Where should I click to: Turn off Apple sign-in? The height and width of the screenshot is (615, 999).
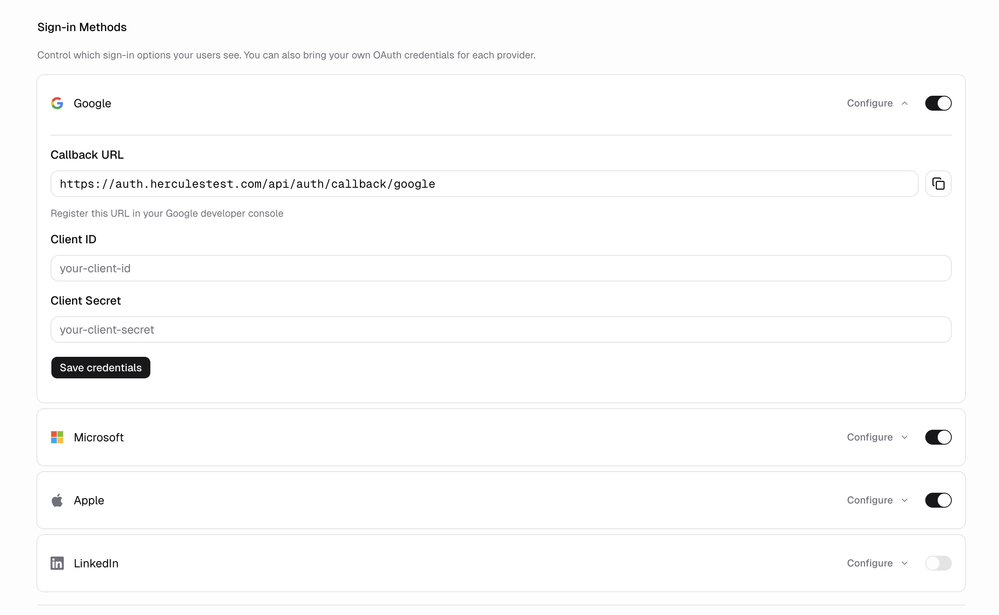coord(938,500)
